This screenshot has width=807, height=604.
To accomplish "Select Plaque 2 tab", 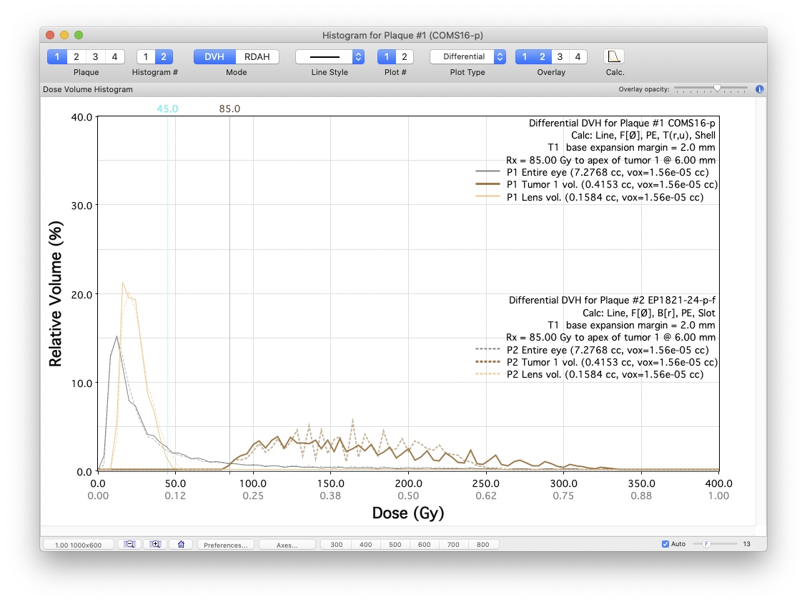I will click(x=76, y=56).
